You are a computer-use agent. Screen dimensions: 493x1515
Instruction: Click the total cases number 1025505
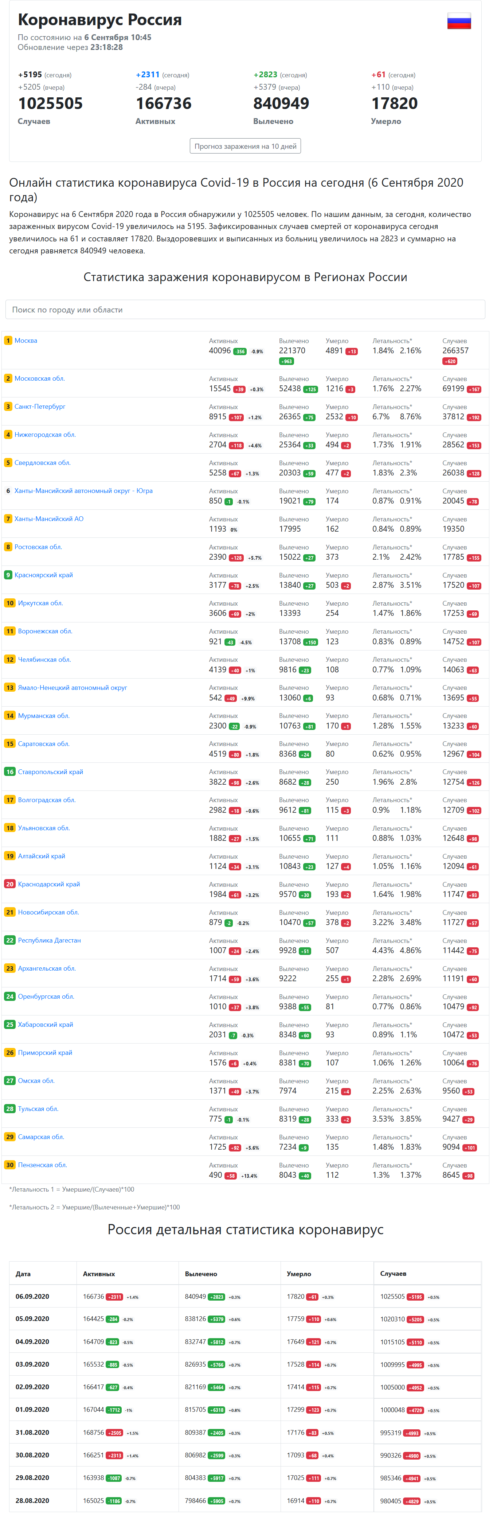(x=51, y=104)
